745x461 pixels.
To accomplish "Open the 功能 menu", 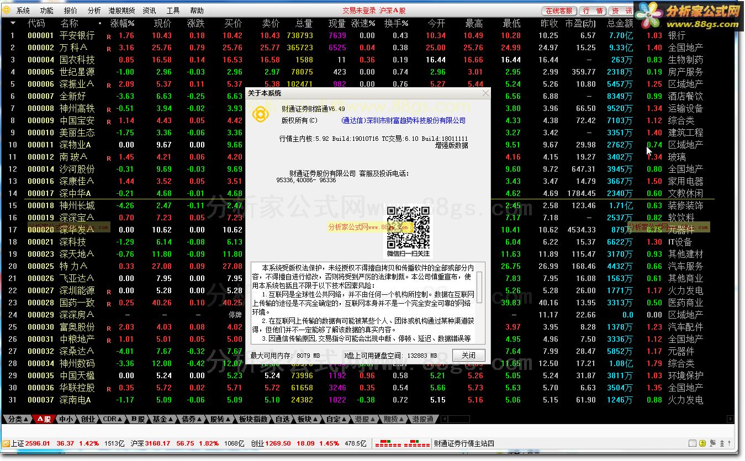I will (47, 10).
